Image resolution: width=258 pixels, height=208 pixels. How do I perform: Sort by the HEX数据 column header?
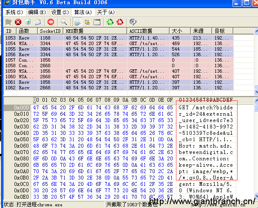(x=95, y=31)
